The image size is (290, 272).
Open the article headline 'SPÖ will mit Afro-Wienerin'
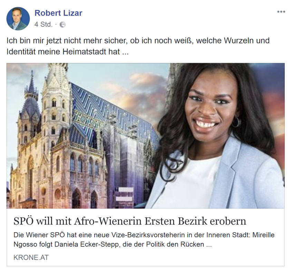click(x=130, y=221)
